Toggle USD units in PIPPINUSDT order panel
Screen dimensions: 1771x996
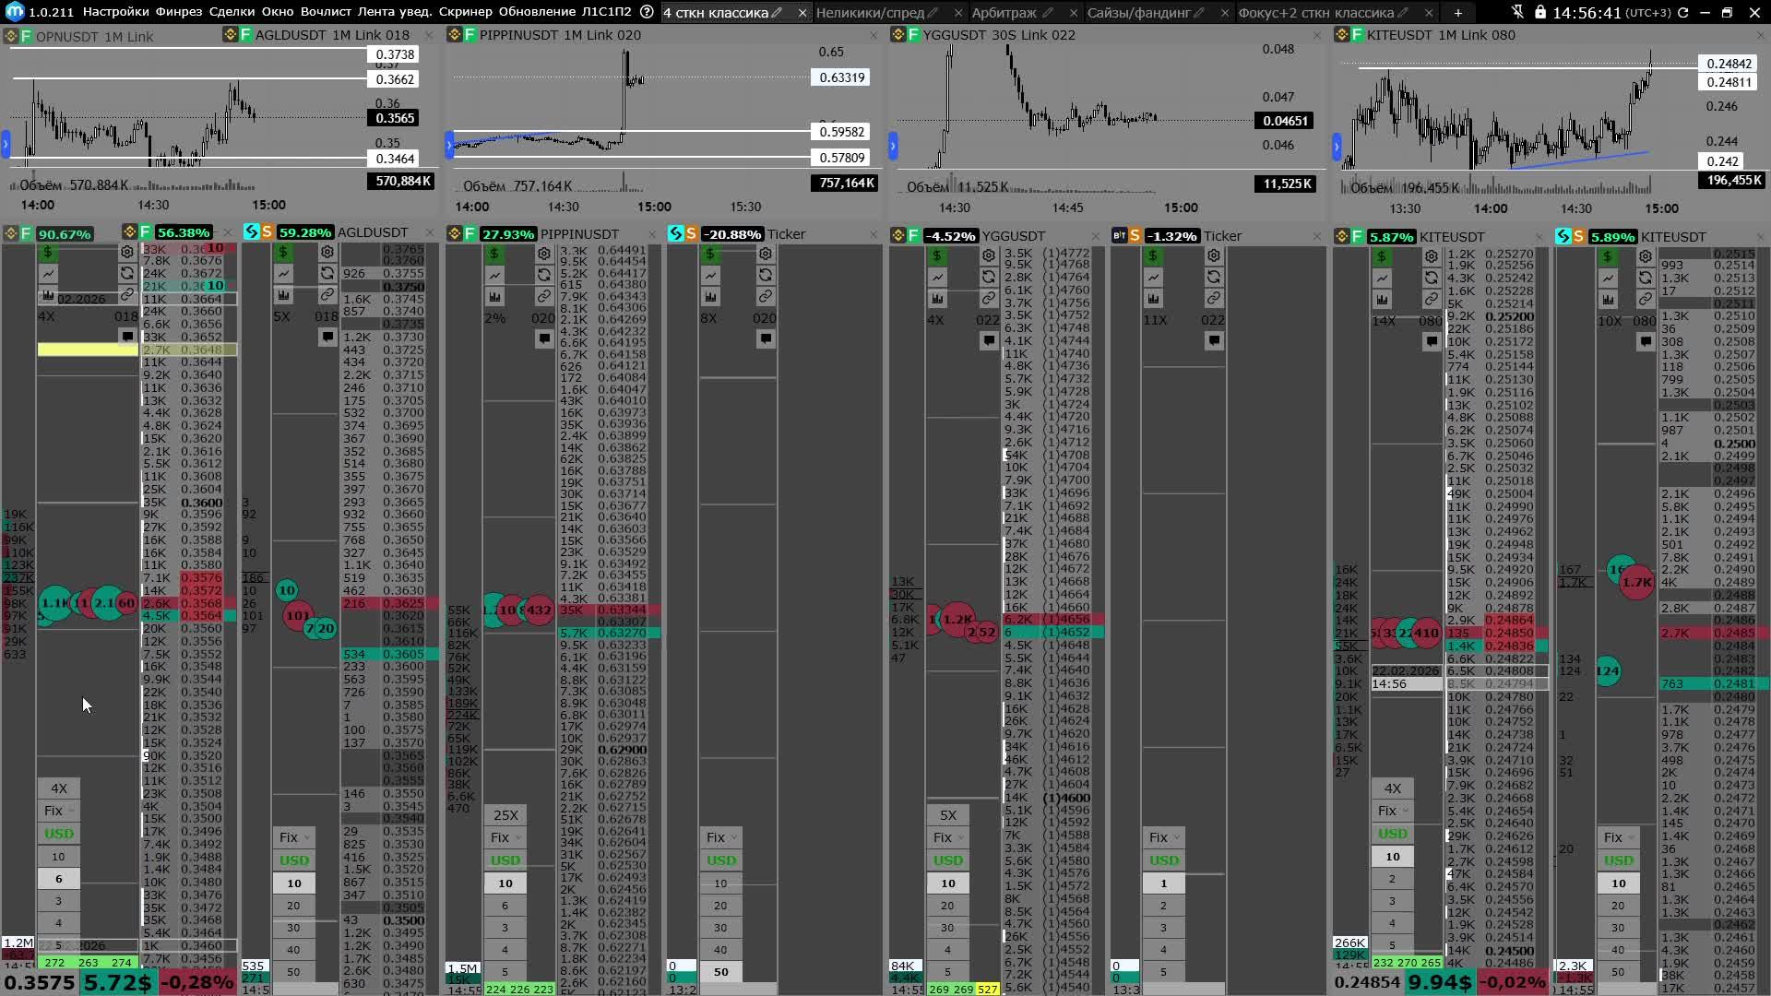pos(505,860)
